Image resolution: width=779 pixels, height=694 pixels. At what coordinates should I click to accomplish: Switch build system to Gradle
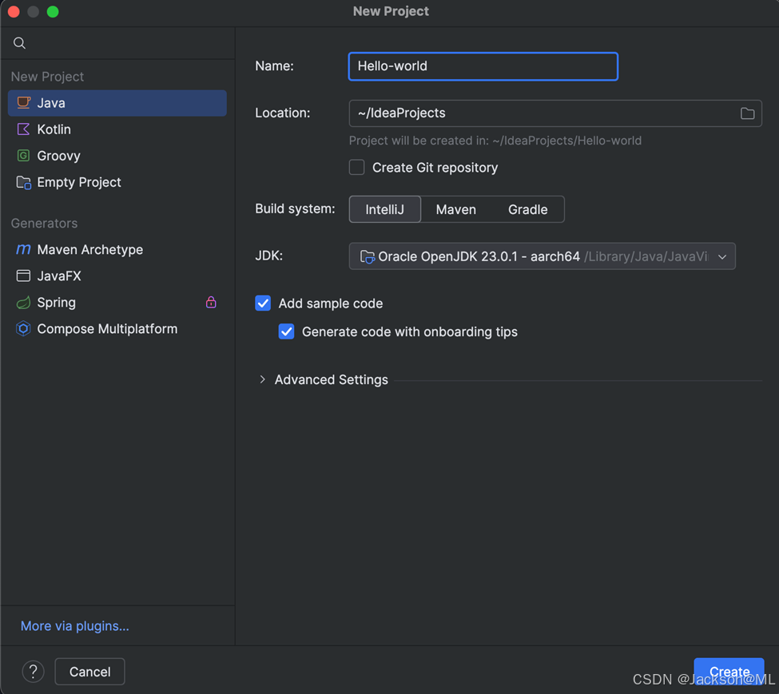click(527, 209)
